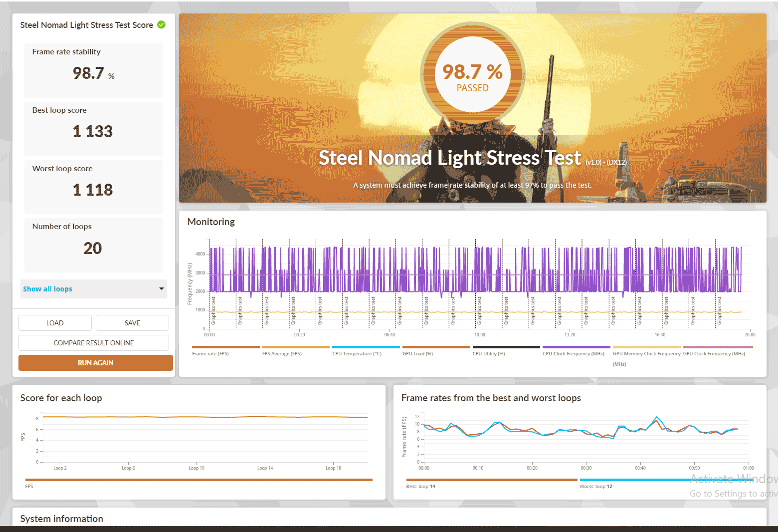Click the Number of loops value 20
The width and height of the screenshot is (778, 532).
(x=93, y=249)
